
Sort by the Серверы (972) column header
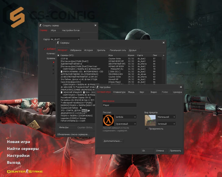tap(84, 55)
